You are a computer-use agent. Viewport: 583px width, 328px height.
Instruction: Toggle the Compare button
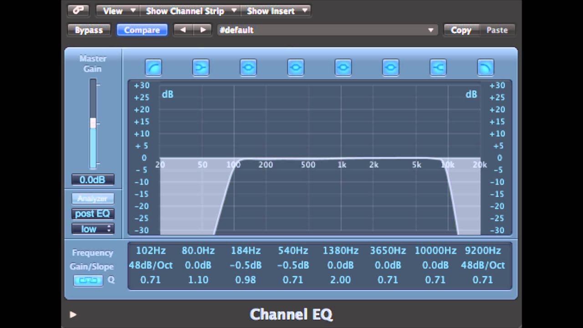[x=142, y=30]
